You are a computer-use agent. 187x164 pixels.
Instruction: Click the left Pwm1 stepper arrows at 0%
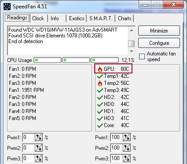click(39, 137)
